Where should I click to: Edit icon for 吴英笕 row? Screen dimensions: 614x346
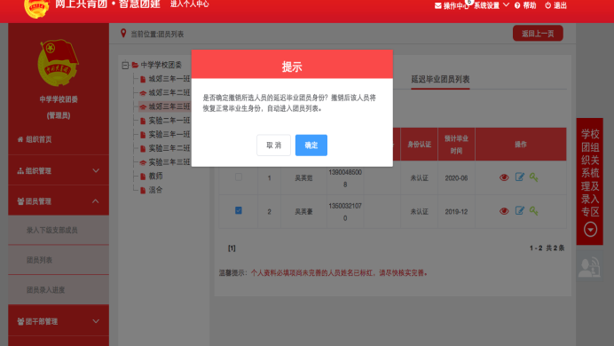coord(520,177)
